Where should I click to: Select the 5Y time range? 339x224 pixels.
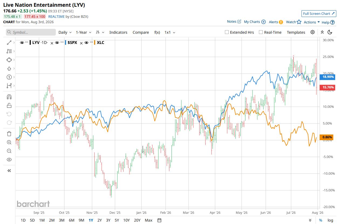[117, 220]
